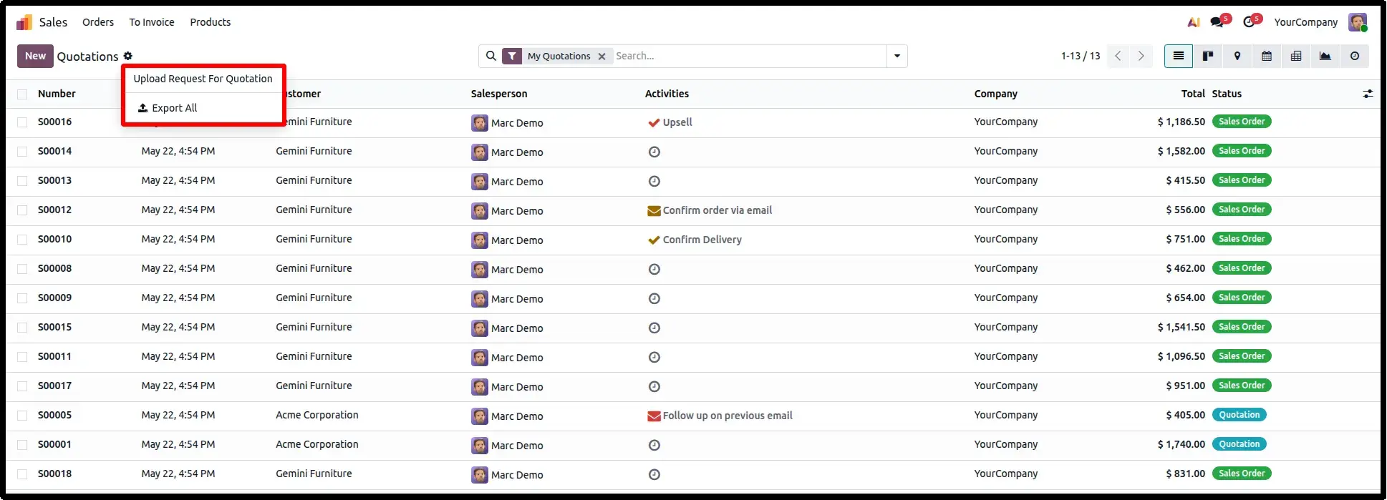Viewport: 1387px width, 500px height.
Task: Tick the checkbox for S00013
Action: (x=22, y=181)
